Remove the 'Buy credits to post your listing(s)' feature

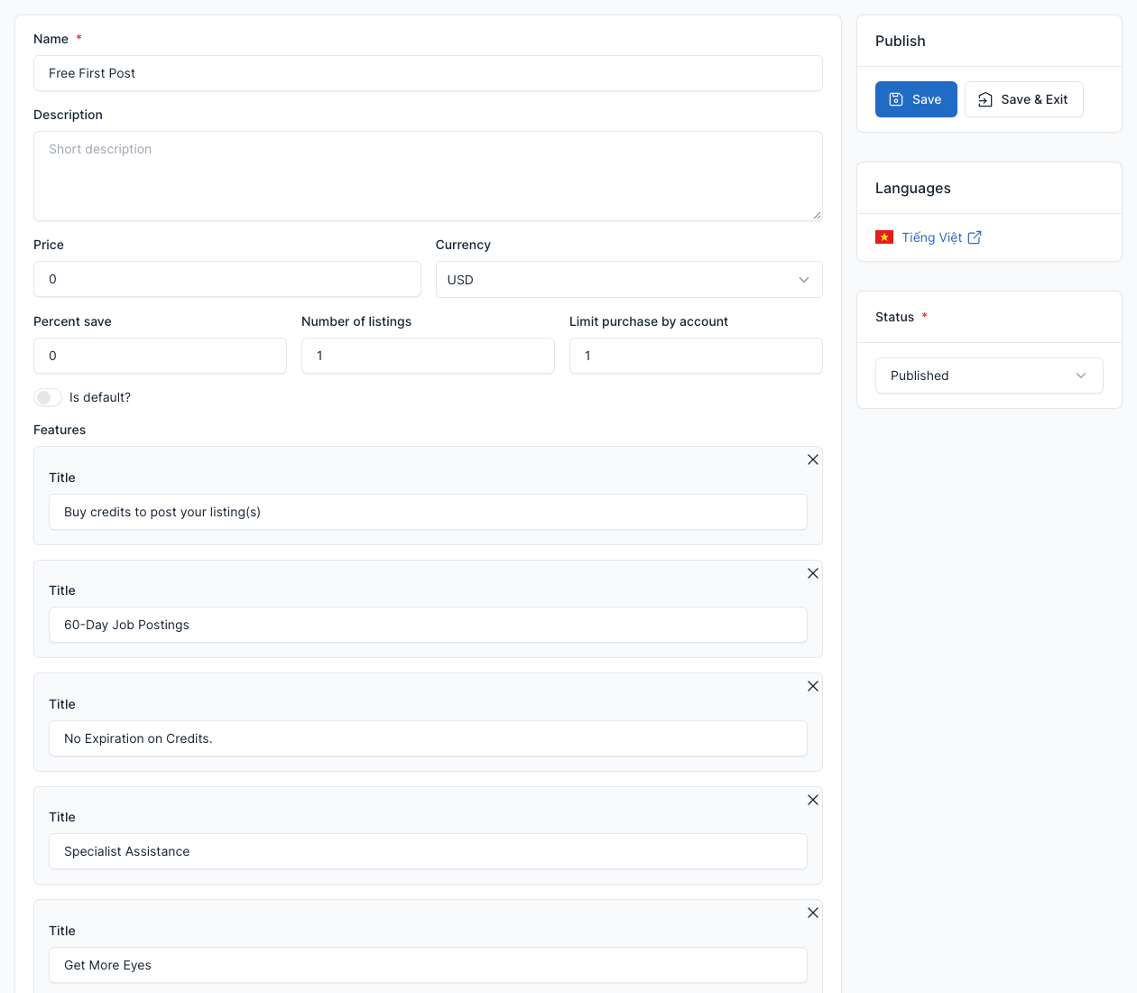point(813,459)
